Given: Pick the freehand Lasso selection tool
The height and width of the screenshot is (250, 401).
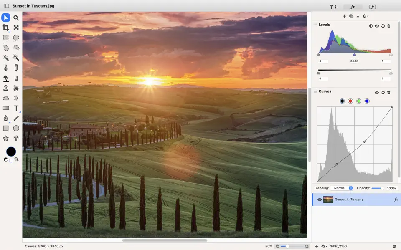Looking at the screenshot, I should click(5, 48).
